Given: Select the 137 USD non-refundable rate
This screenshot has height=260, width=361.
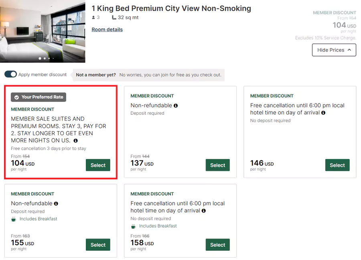Looking at the screenshot, I should pos(217,165).
